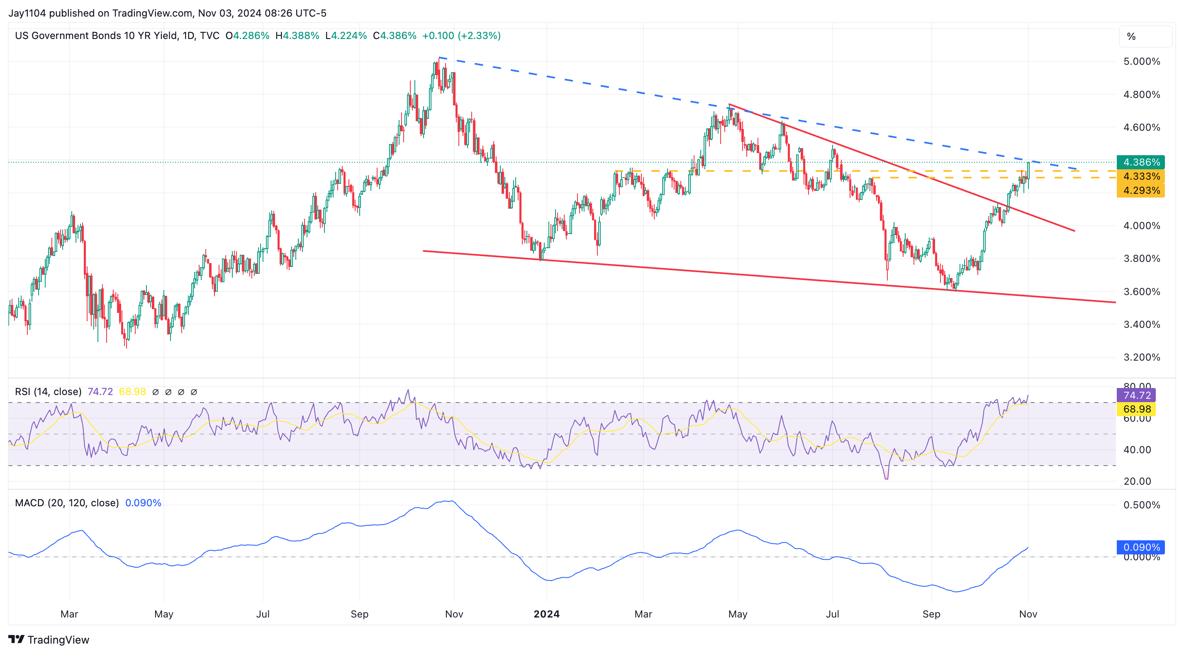The width and height of the screenshot is (1184, 654).
Task: Click the 0.090% value in MACD legend
Action: point(144,503)
